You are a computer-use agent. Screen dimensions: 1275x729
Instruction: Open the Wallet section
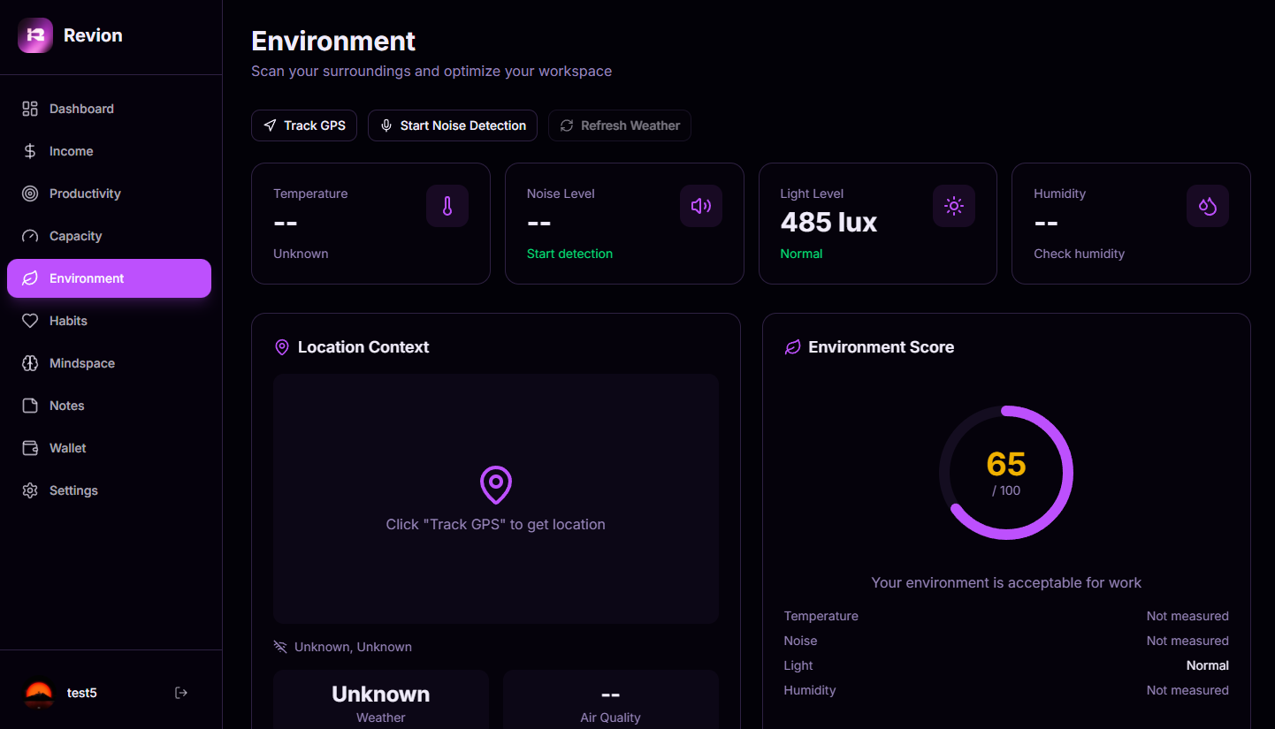click(x=67, y=448)
